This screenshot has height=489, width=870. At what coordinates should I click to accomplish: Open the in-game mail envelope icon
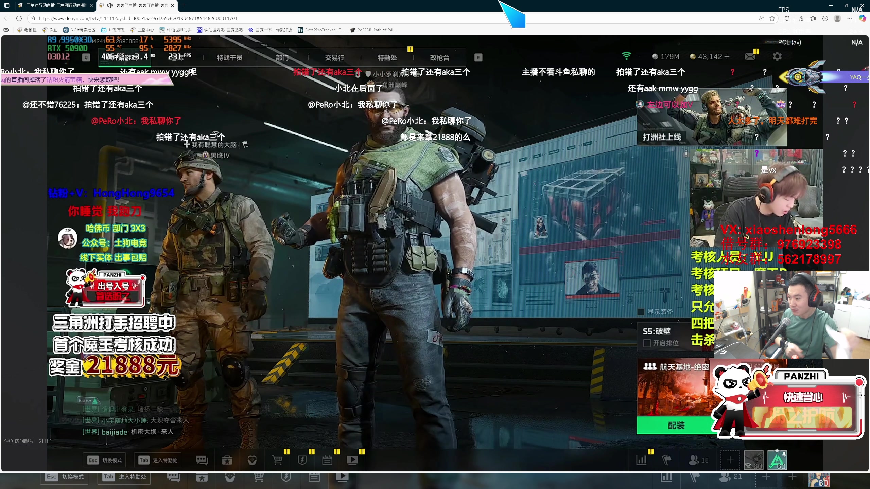click(750, 56)
